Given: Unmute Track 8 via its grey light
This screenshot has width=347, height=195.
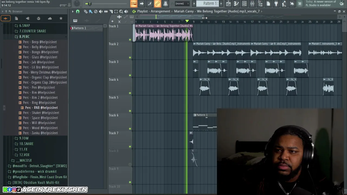Looking at the screenshot, I should [x=130, y=164].
